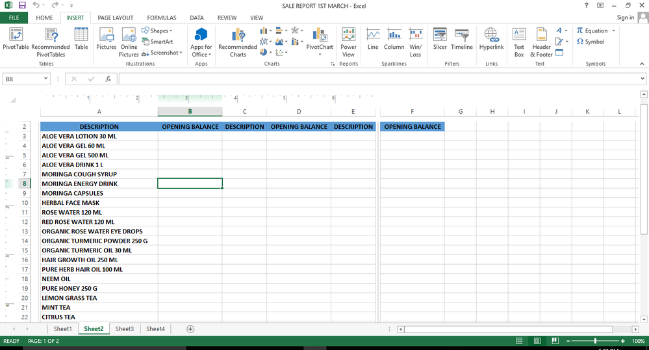
Task: Switch to Page Layout view in status bar
Action: click(537, 341)
